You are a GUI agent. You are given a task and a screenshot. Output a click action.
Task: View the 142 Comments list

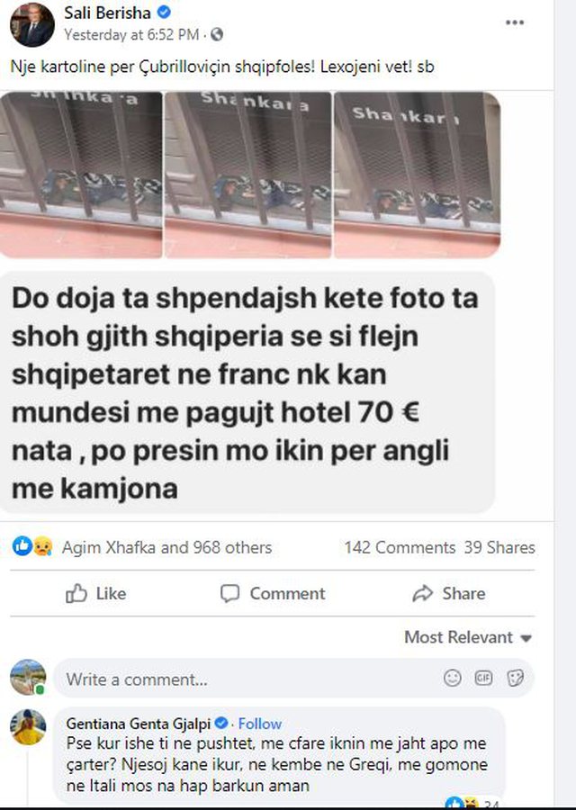[400, 547]
